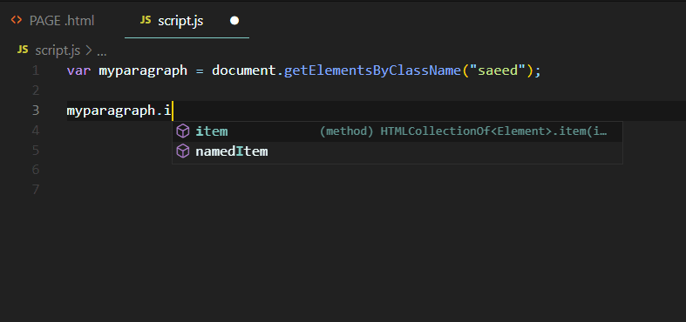Click line number 2 in gutter

[36, 91]
